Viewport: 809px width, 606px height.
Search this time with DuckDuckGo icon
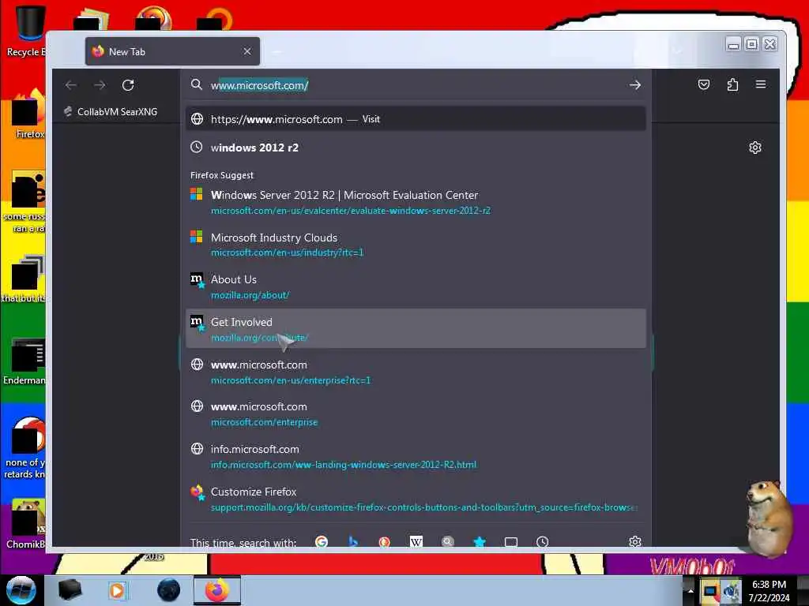(x=385, y=541)
